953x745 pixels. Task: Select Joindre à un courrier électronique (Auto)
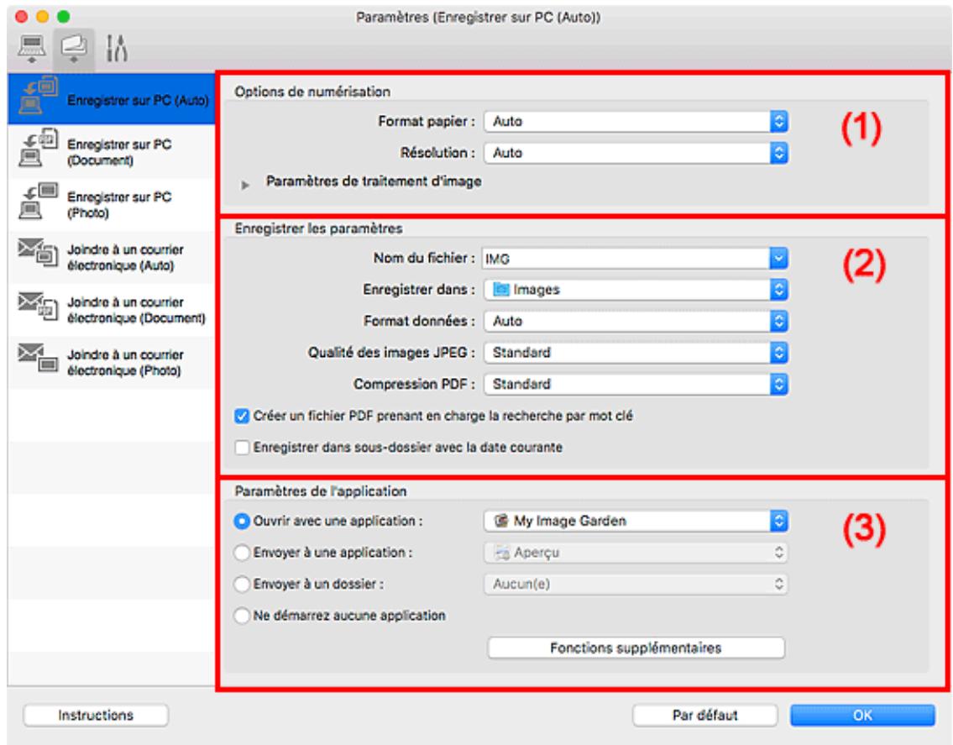point(112,257)
